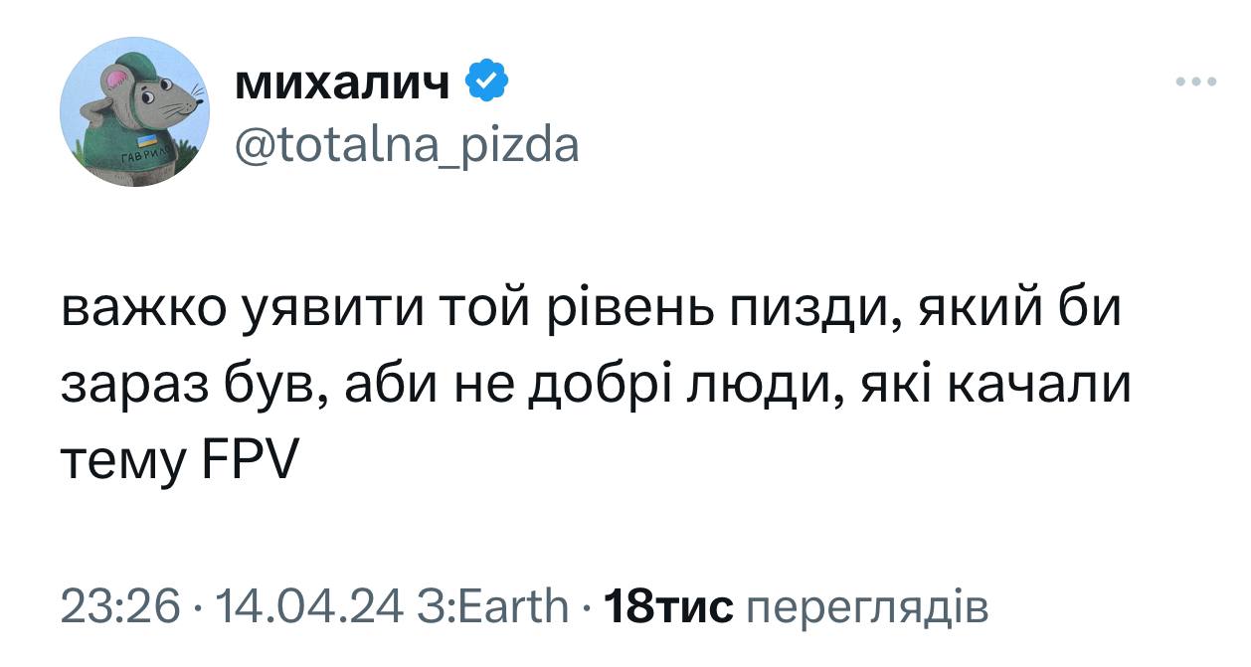Click the display name михалич
This screenshot has width=1251, height=667.
tap(343, 85)
